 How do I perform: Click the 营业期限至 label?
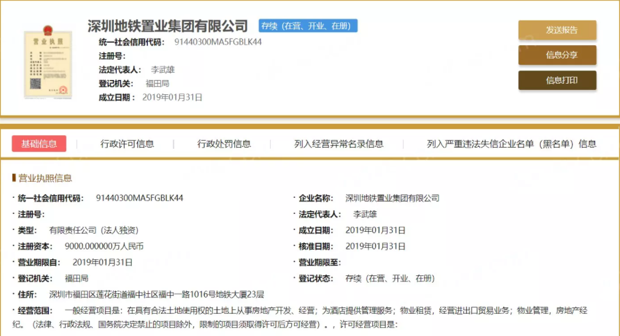click(x=320, y=262)
